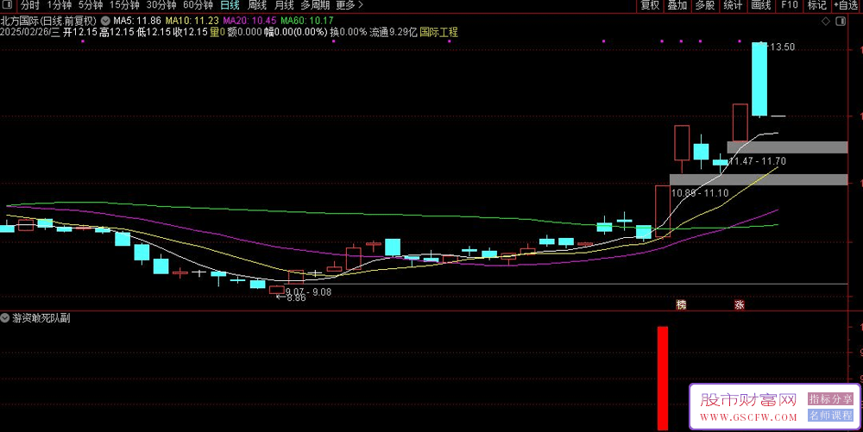Select the 5分钟 period tab
Screen dimensions: 863x432
(91, 5)
